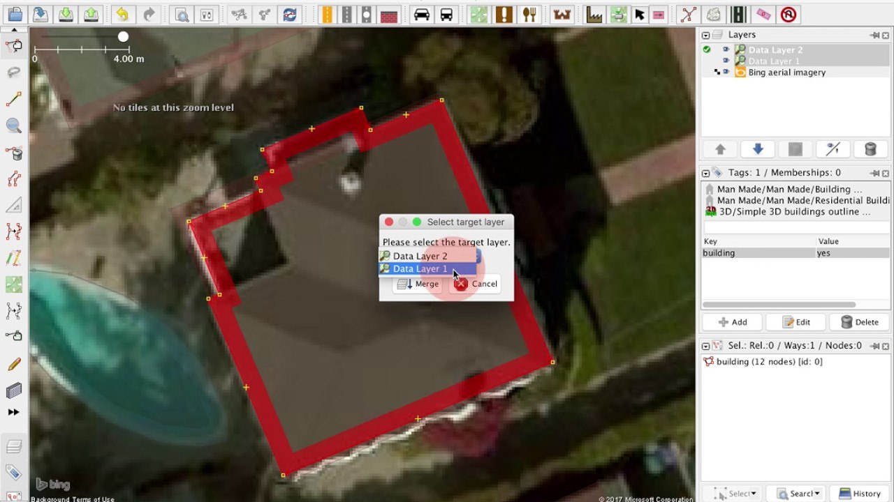The image size is (894, 502).
Task: Choose Data Layer 1 in target list
Action: pyautogui.click(x=427, y=268)
